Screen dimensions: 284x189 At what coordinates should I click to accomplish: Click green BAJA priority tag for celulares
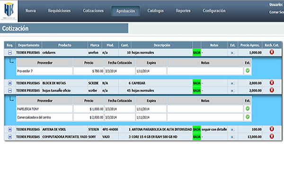[x=196, y=53]
